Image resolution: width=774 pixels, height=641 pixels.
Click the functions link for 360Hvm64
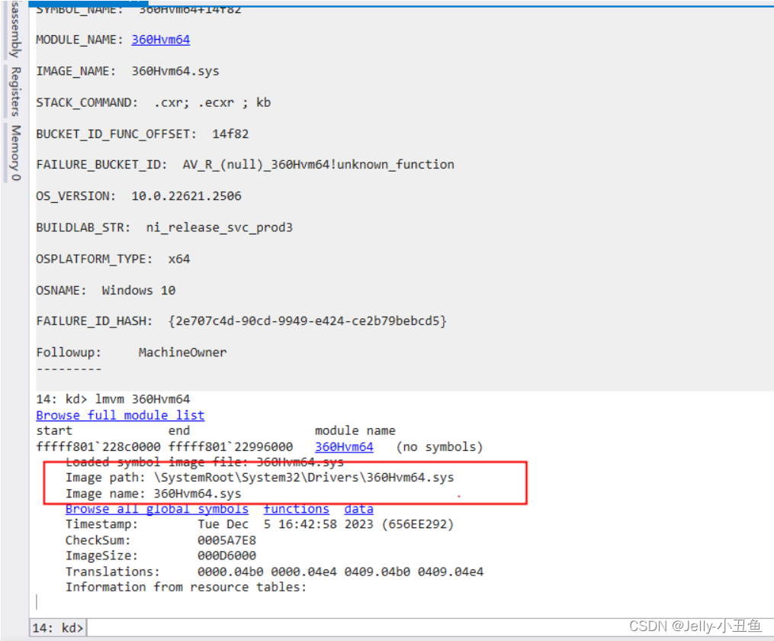296,508
